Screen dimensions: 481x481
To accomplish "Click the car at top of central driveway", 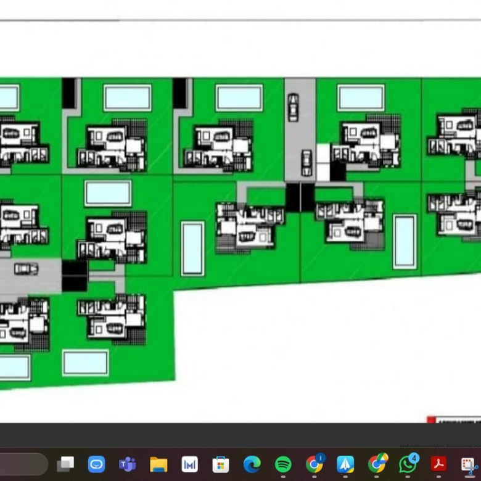I will point(294,107).
